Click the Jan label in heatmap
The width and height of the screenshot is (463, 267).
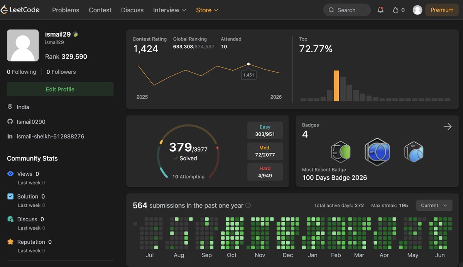pos(313,255)
